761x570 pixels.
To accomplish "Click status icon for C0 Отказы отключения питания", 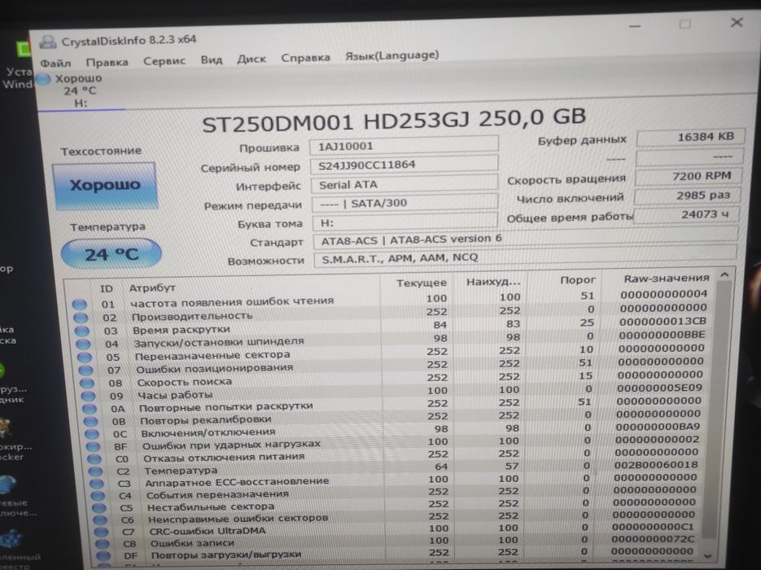I will pos(94,459).
